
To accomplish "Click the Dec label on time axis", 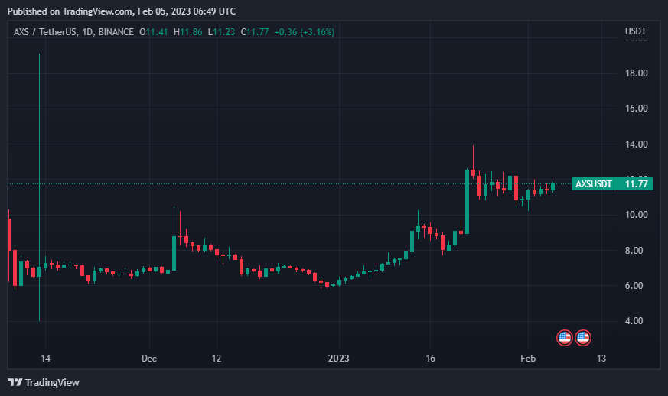I will [149, 359].
